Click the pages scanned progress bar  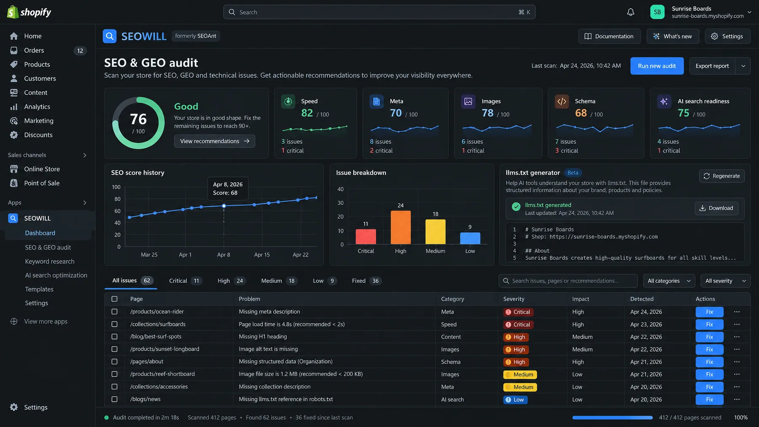coord(612,418)
